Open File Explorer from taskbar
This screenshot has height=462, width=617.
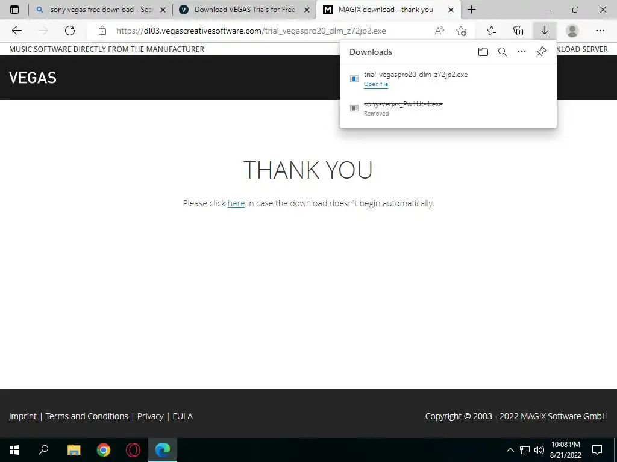pos(74,450)
